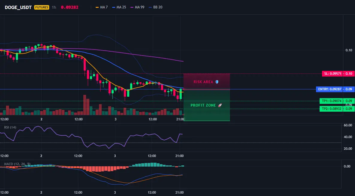Click the red 0.09282 price value
Viewport: 355px width, 196px height.
tap(70, 7)
